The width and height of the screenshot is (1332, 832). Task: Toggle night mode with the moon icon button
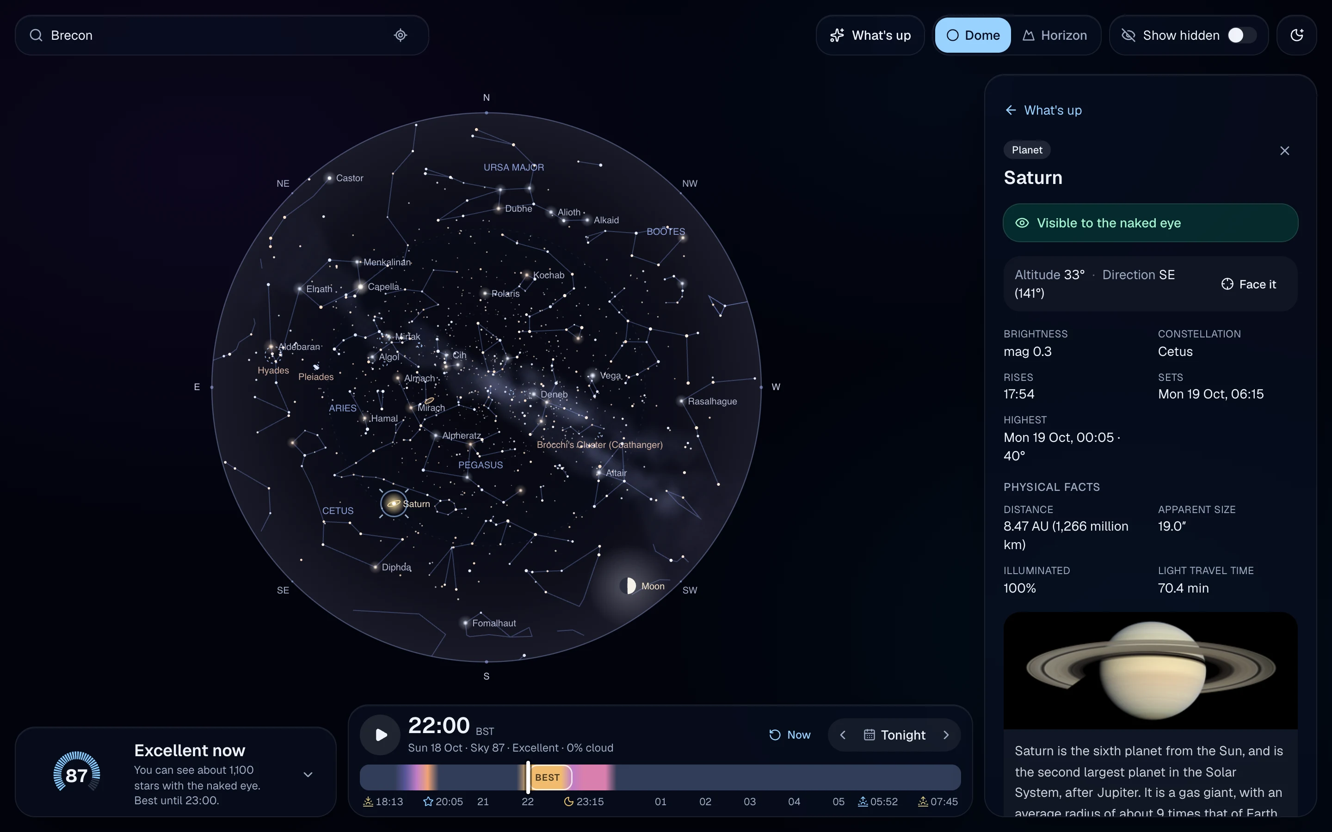(1296, 35)
